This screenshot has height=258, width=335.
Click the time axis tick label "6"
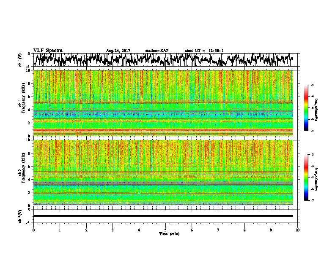192,230
